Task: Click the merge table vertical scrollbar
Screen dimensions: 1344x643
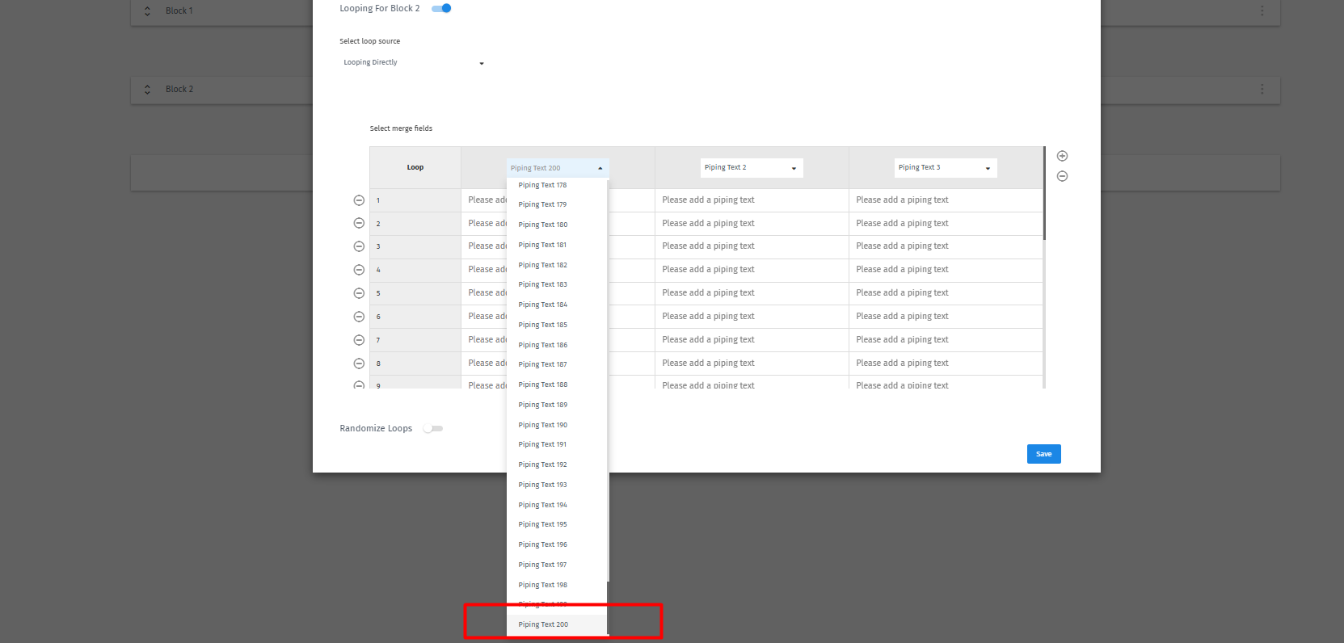Action: (1044, 193)
